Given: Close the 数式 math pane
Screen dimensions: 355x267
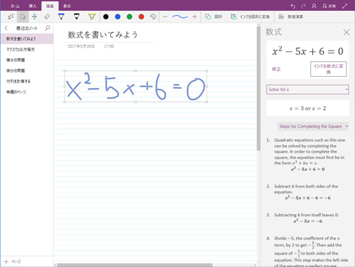Looking at the screenshot, I should tap(346, 32).
